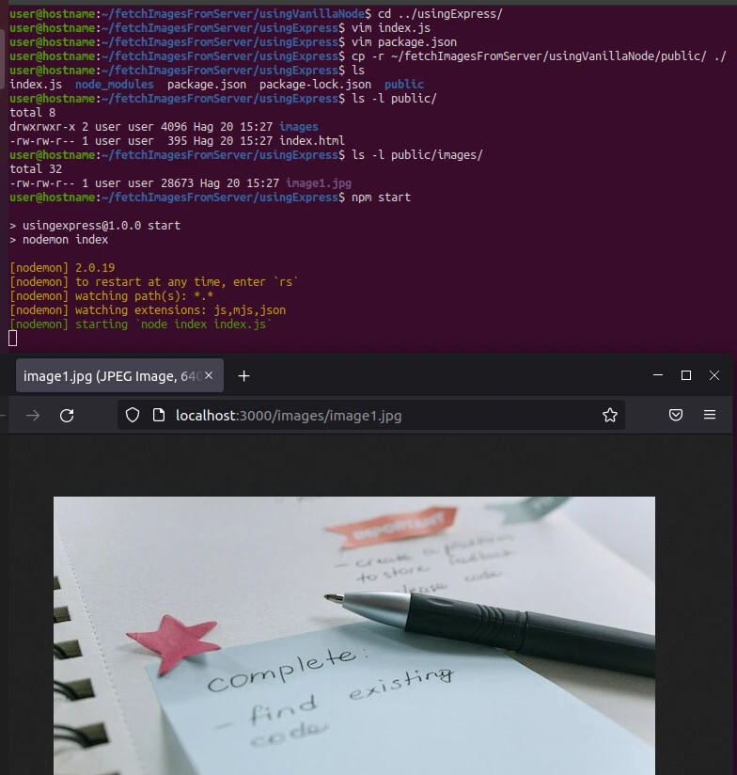Click node_modules in the ls output
Screen dimensions: 737x775
[114, 85]
